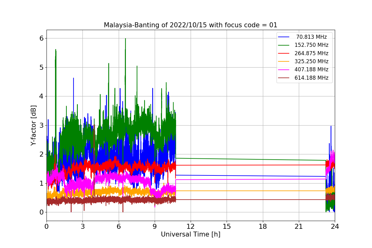Click the x-axis tick label '0'

click(x=46, y=226)
